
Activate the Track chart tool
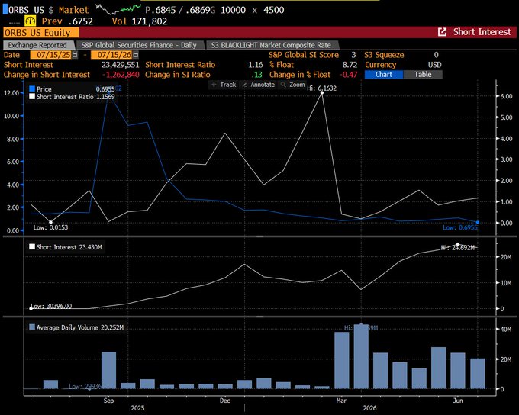[x=224, y=85]
